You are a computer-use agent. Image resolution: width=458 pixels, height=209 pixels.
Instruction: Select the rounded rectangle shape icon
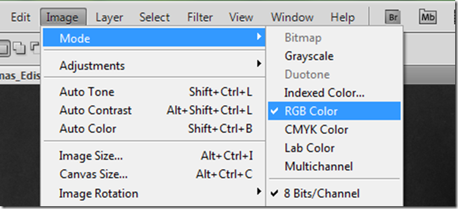click(x=5, y=48)
